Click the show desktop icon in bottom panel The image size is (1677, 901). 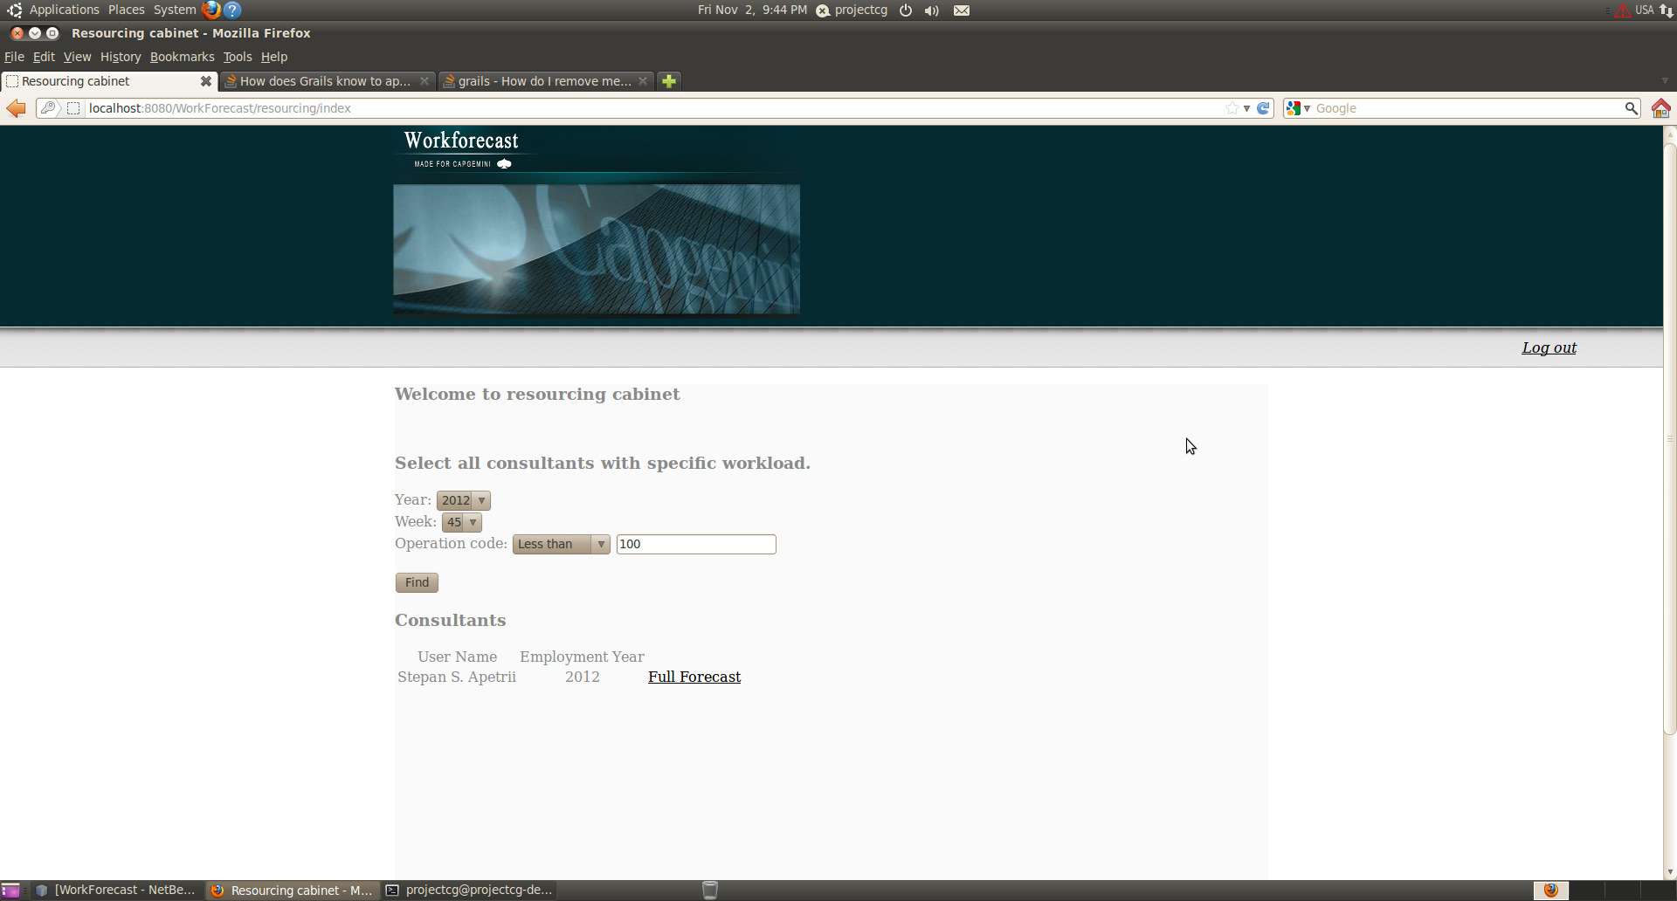click(10, 891)
